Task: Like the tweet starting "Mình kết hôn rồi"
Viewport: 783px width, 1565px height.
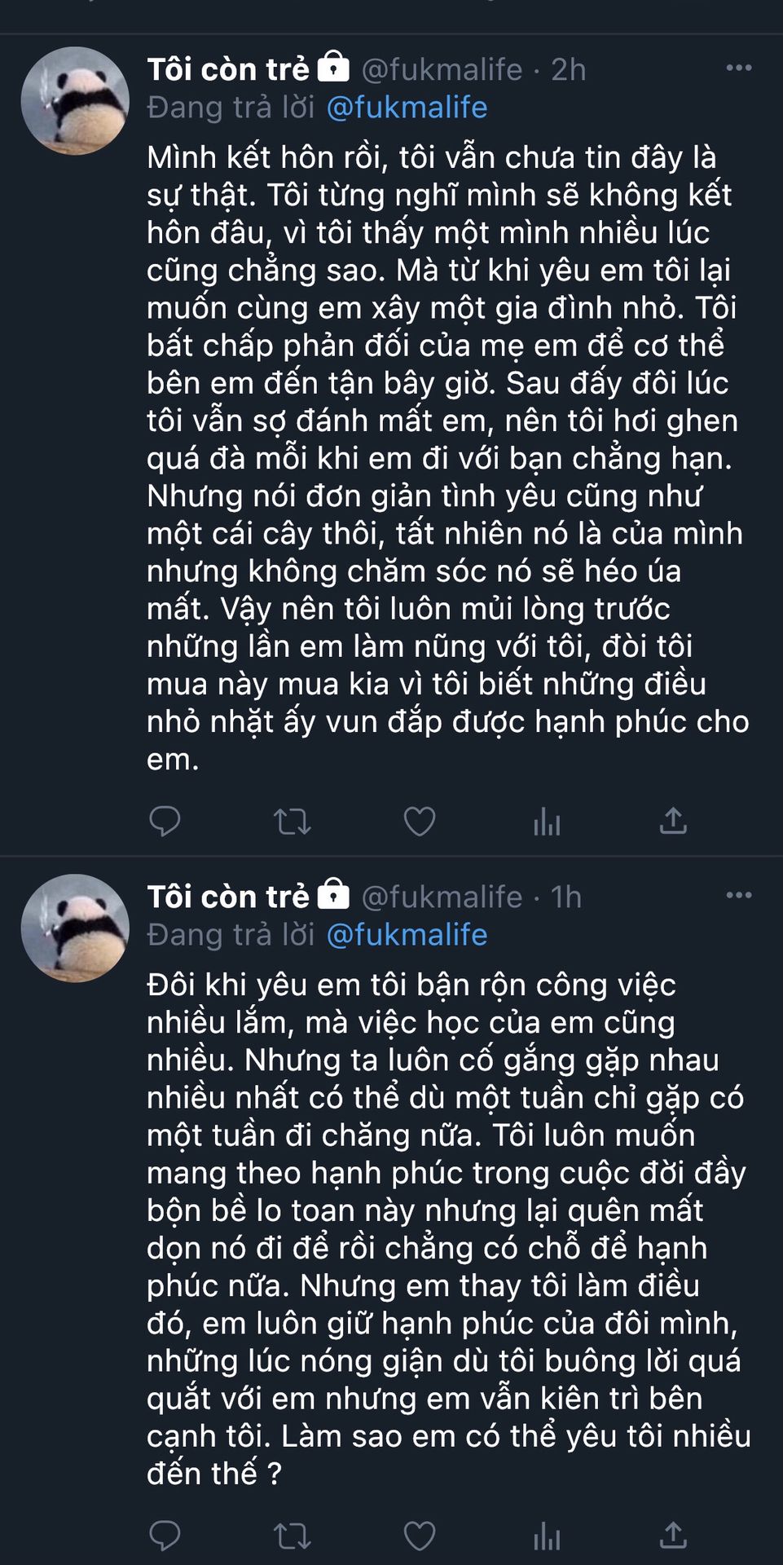Action: tap(420, 821)
